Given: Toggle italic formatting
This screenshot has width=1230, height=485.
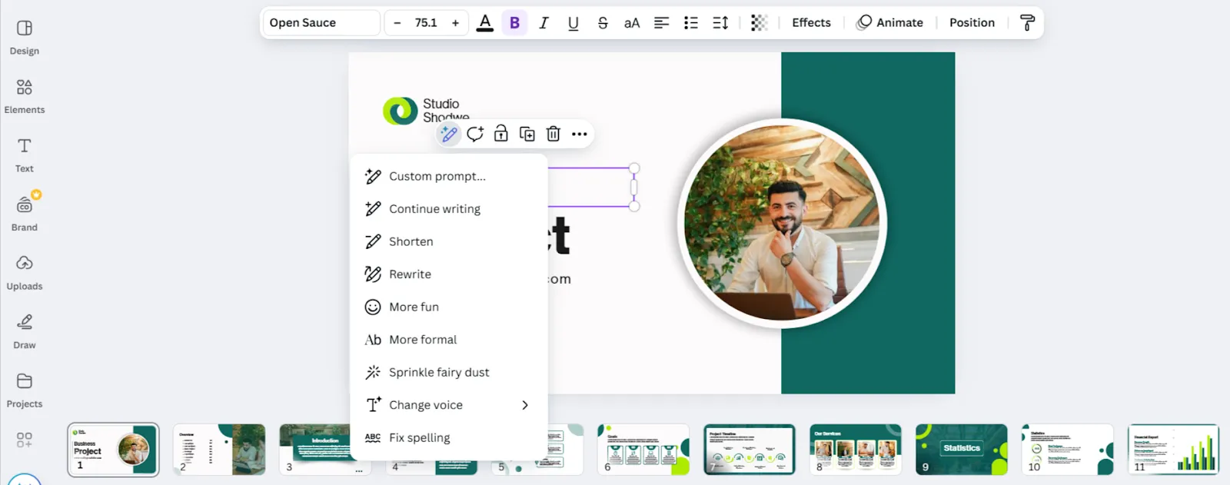Looking at the screenshot, I should click(x=544, y=23).
